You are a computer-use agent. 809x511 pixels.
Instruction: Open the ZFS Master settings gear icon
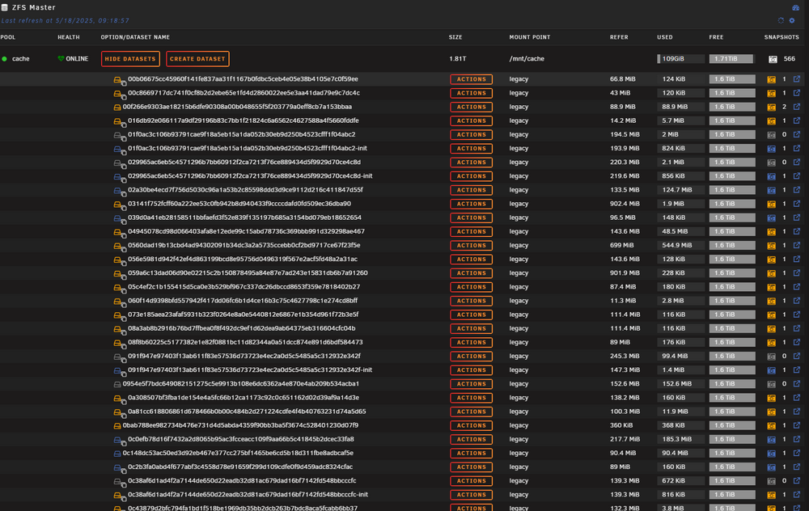(x=792, y=21)
